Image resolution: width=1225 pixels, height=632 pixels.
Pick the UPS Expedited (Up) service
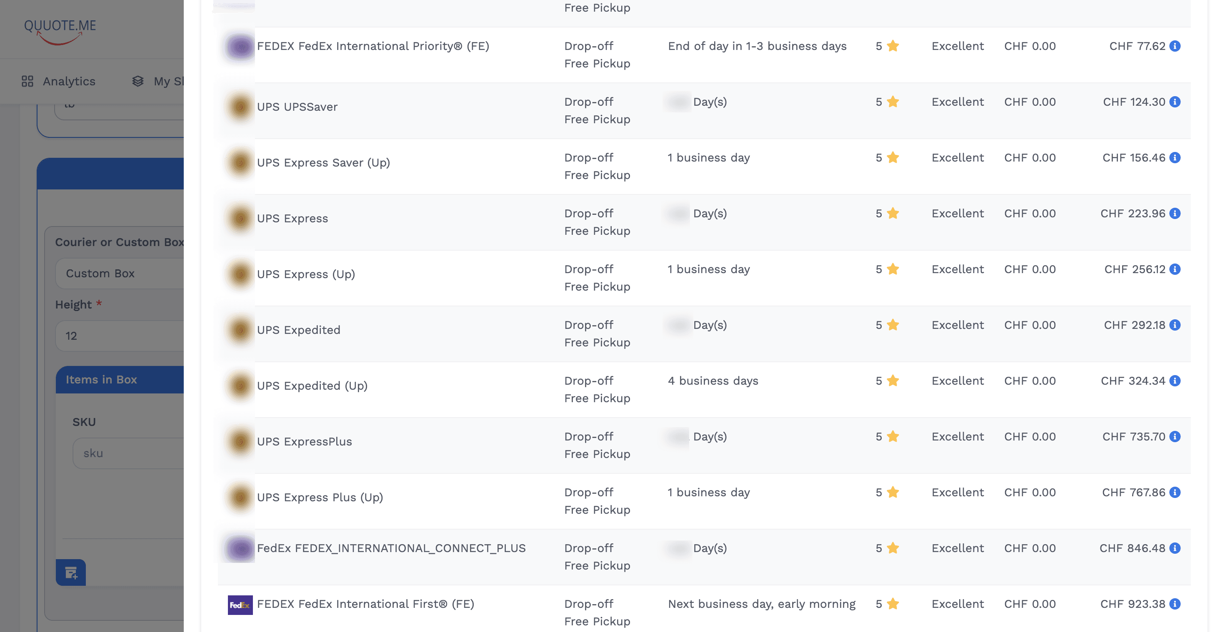[x=312, y=386]
